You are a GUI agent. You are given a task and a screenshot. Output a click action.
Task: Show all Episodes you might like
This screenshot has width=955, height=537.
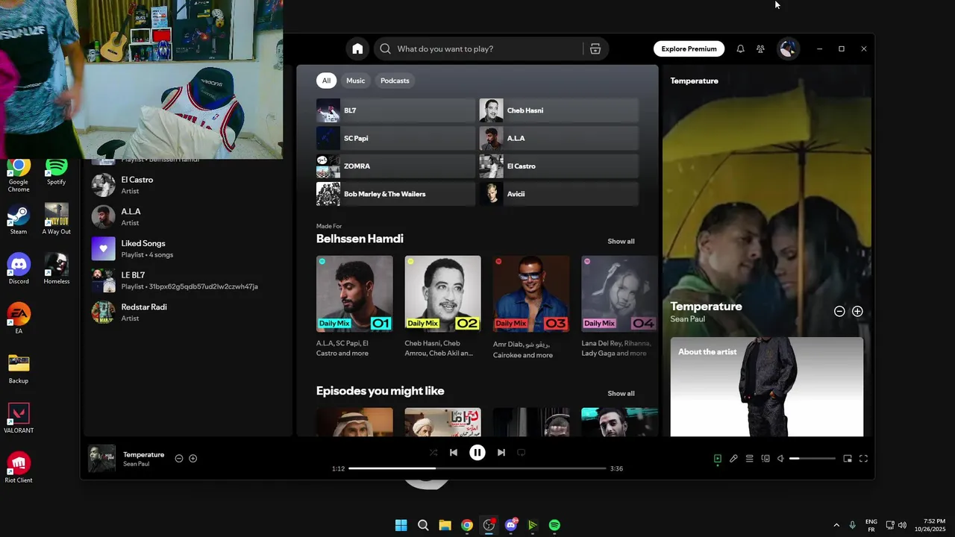tap(621, 393)
